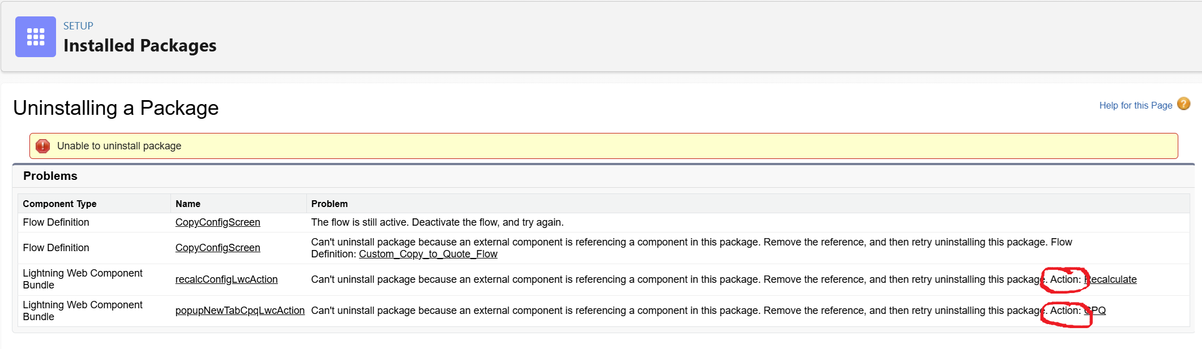This screenshot has height=349, width=1202.
Task: Open recalcConfigLwcAction component link
Action: [226, 279]
